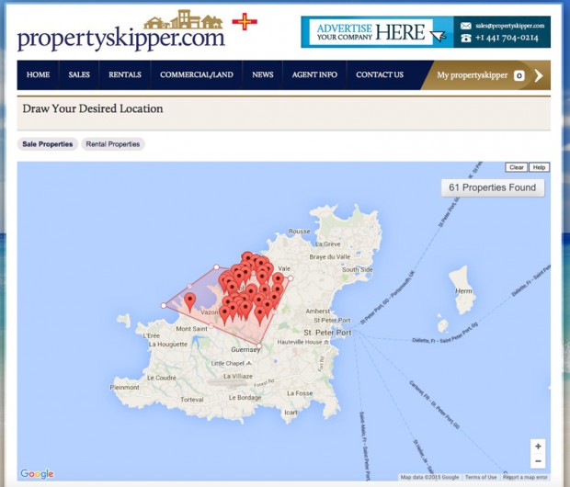
Task: Click the isolated red pin near Vazon
Action: [190, 300]
